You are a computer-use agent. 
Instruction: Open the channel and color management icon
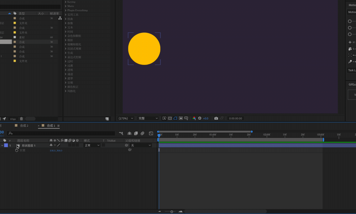point(194,118)
